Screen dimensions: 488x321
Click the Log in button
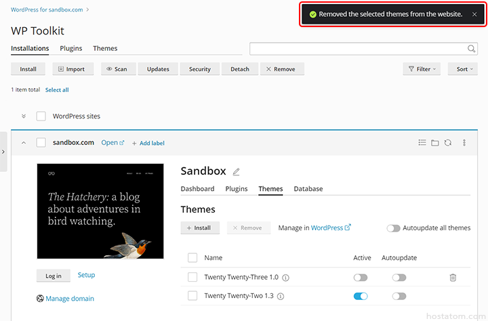pos(54,276)
